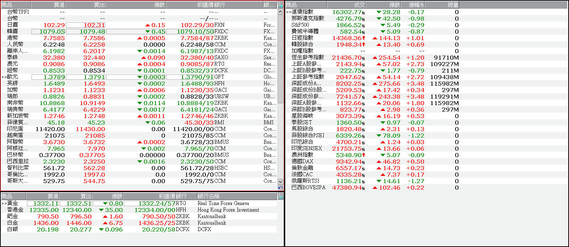Image resolution: width=569 pixels, height=247 pixels.
Task: Click cyan right arrow in forex panel header
Action: tap(281, 6)
